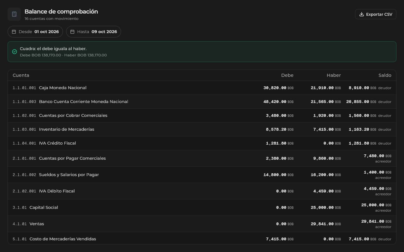
Task: Click the download icon in Exportar CSV
Action: click(362, 14)
